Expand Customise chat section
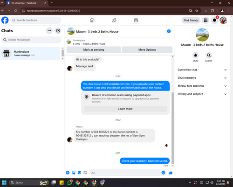Image resolution: width=233 pixels, height=187 pixels. (202, 70)
